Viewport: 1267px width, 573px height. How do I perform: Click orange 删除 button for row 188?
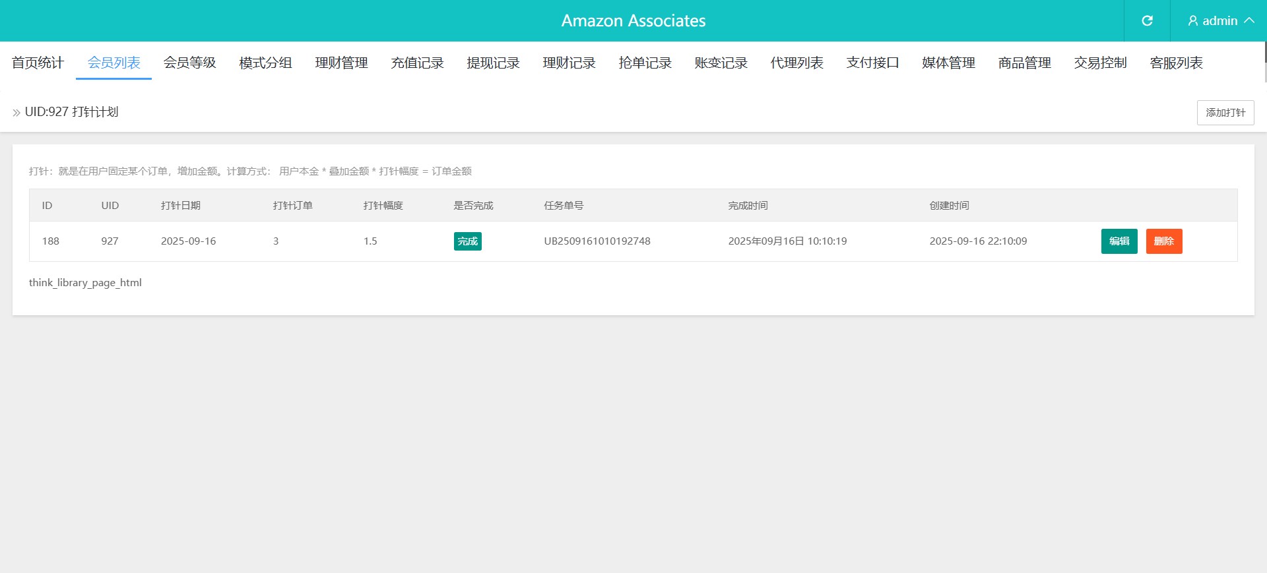(x=1163, y=241)
